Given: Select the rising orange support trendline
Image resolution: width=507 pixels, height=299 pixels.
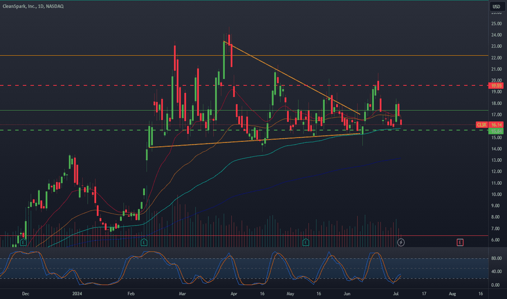Looking at the screenshot, I should [x=255, y=140].
